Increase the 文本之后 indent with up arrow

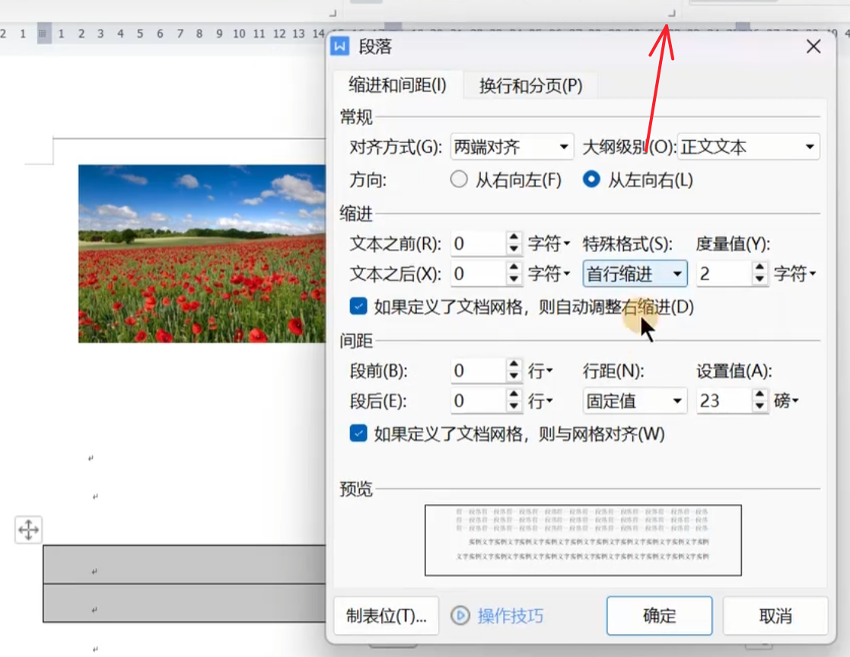point(514,268)
